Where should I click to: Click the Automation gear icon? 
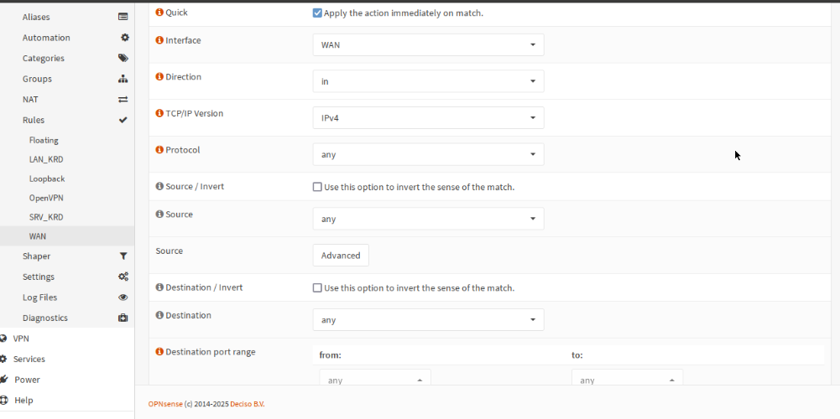pos(124,38)
